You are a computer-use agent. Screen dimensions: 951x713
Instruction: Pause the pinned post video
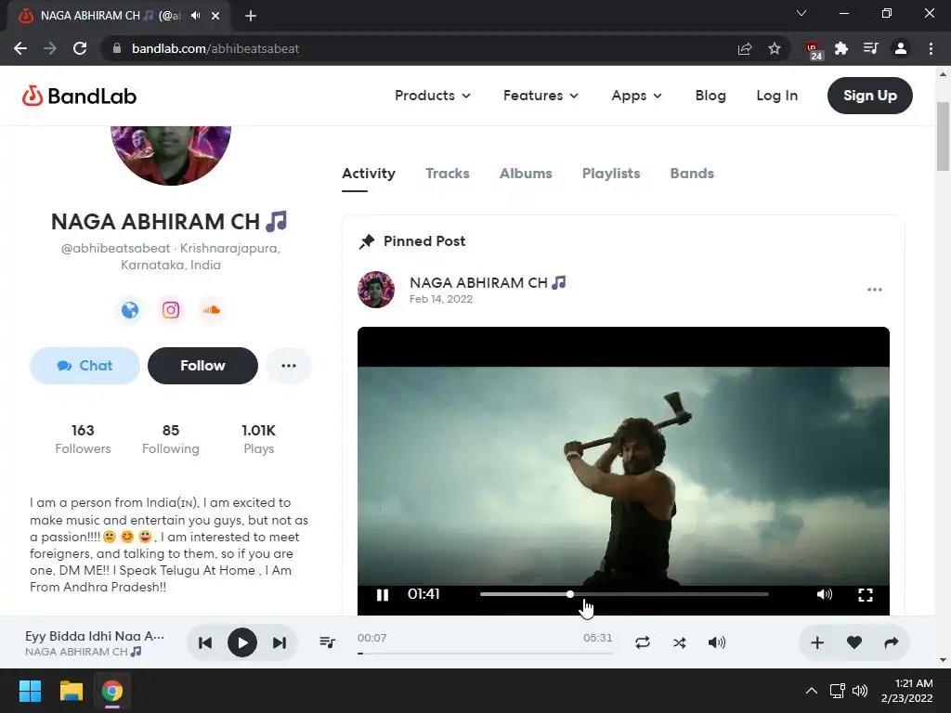point(382,595)
